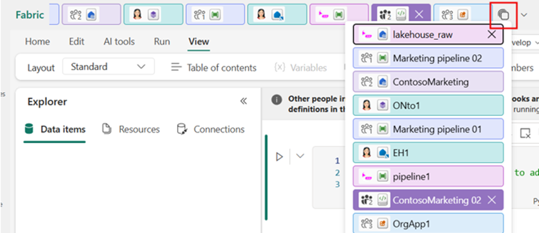Click the Connections database plug icon
The width and height of the screenshot is (539, 233).
(x=181, y=129)
